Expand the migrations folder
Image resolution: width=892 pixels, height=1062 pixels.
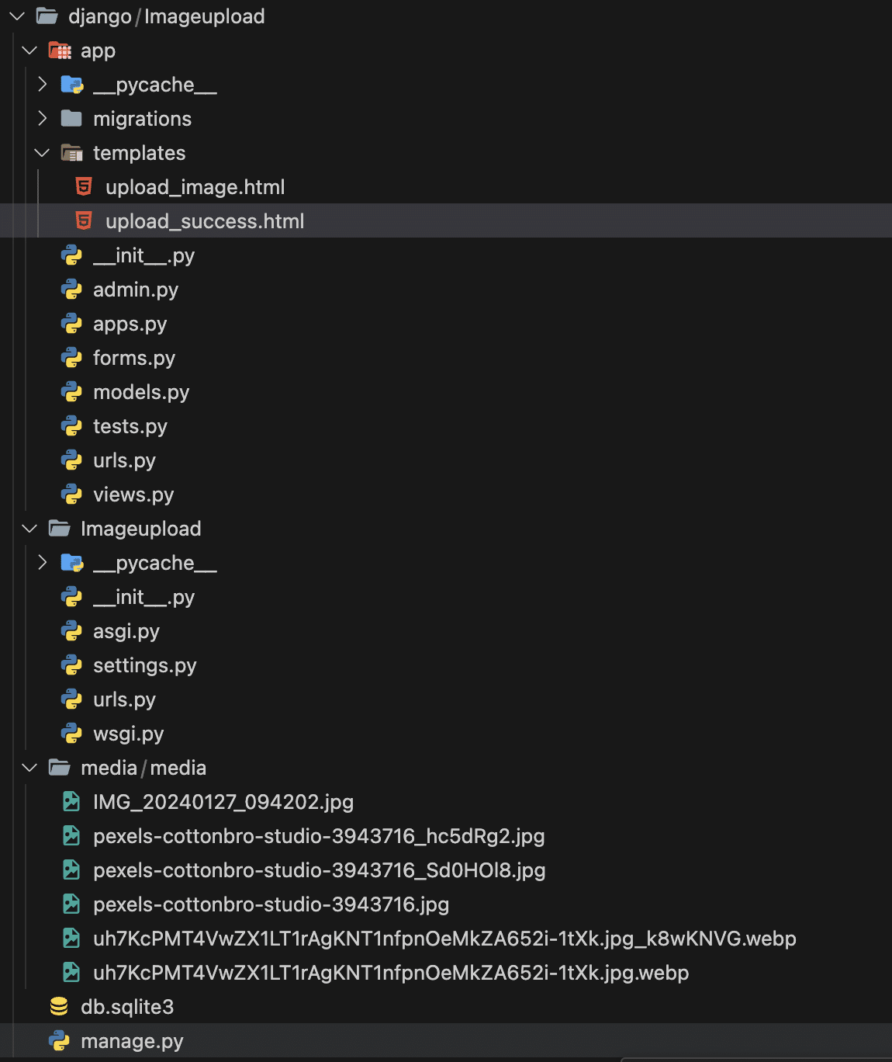(42, 118)
